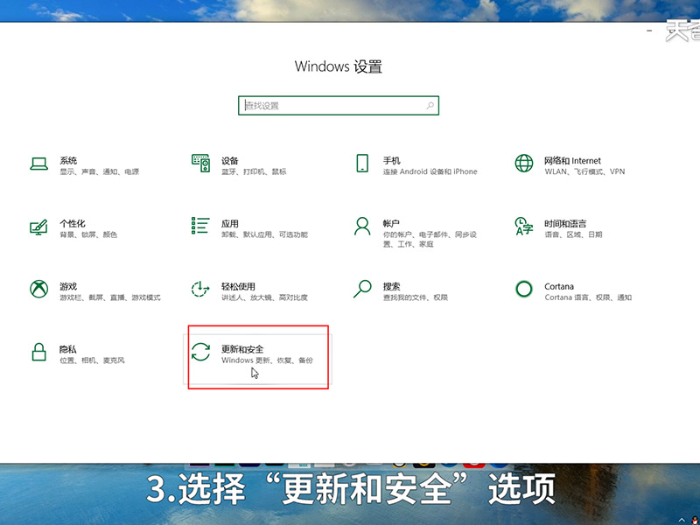Viewport: 700px width, 525px height.
Task: Open the 手机 settings label
Action: point(391,161)
